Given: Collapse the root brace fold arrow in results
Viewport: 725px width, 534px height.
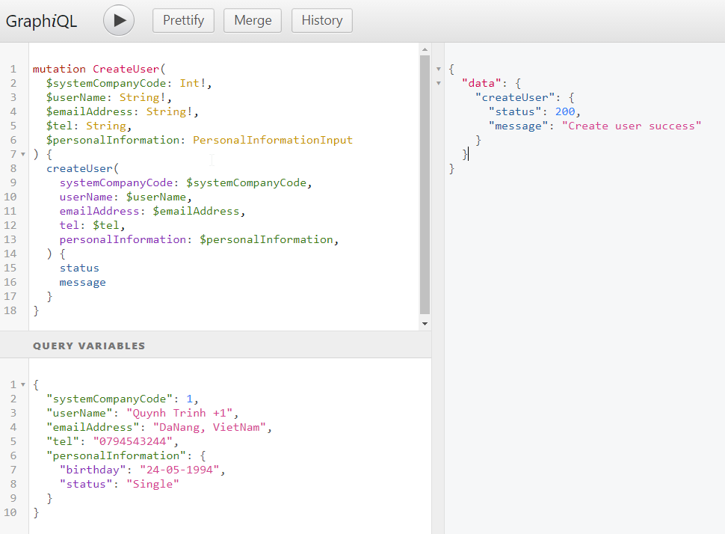Looking at the screenshot, I should (439, 70).
